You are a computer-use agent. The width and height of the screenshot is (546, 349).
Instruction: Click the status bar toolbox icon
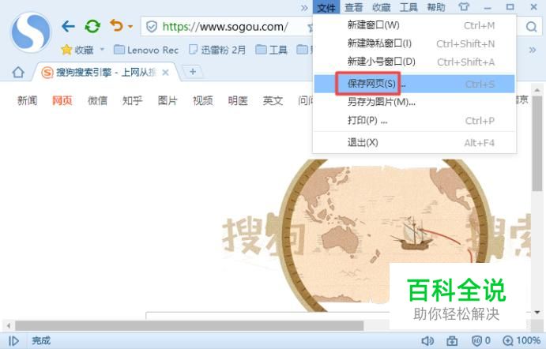pyautogui.click(x=452, y=340)
